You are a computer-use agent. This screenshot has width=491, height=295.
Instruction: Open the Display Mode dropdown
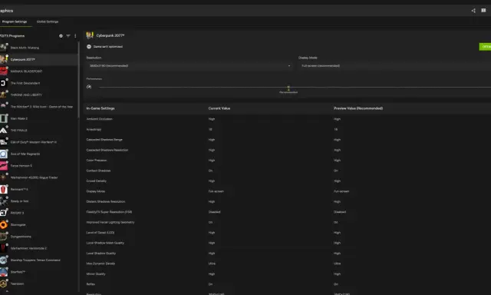[394, 66]
